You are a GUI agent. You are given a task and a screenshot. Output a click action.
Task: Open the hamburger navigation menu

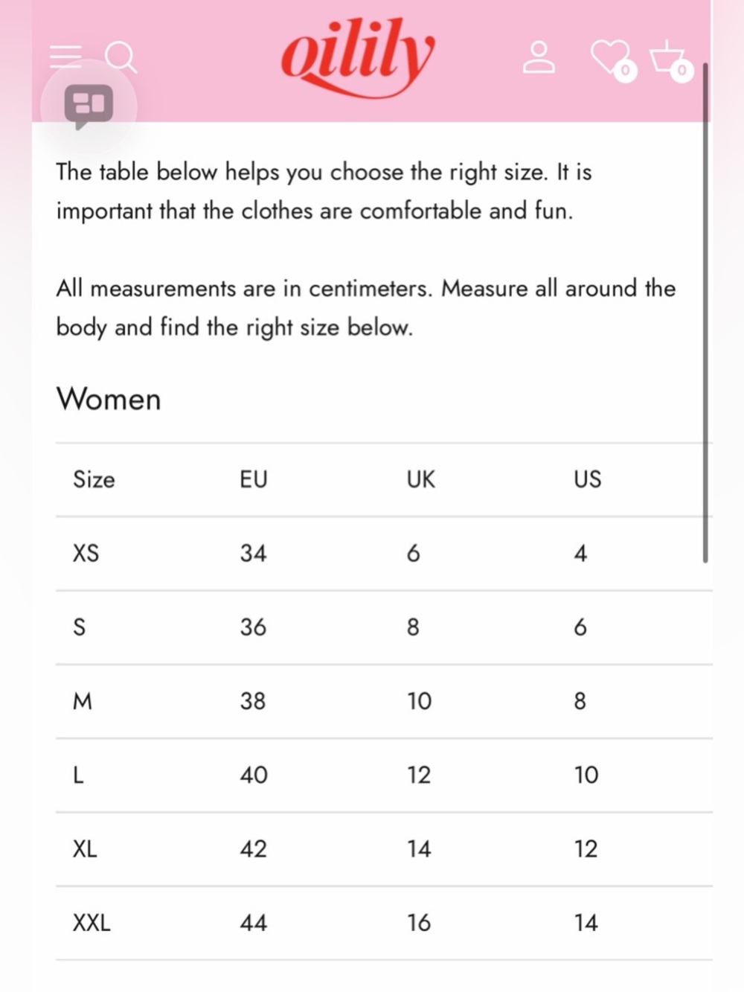pos(65,57)
